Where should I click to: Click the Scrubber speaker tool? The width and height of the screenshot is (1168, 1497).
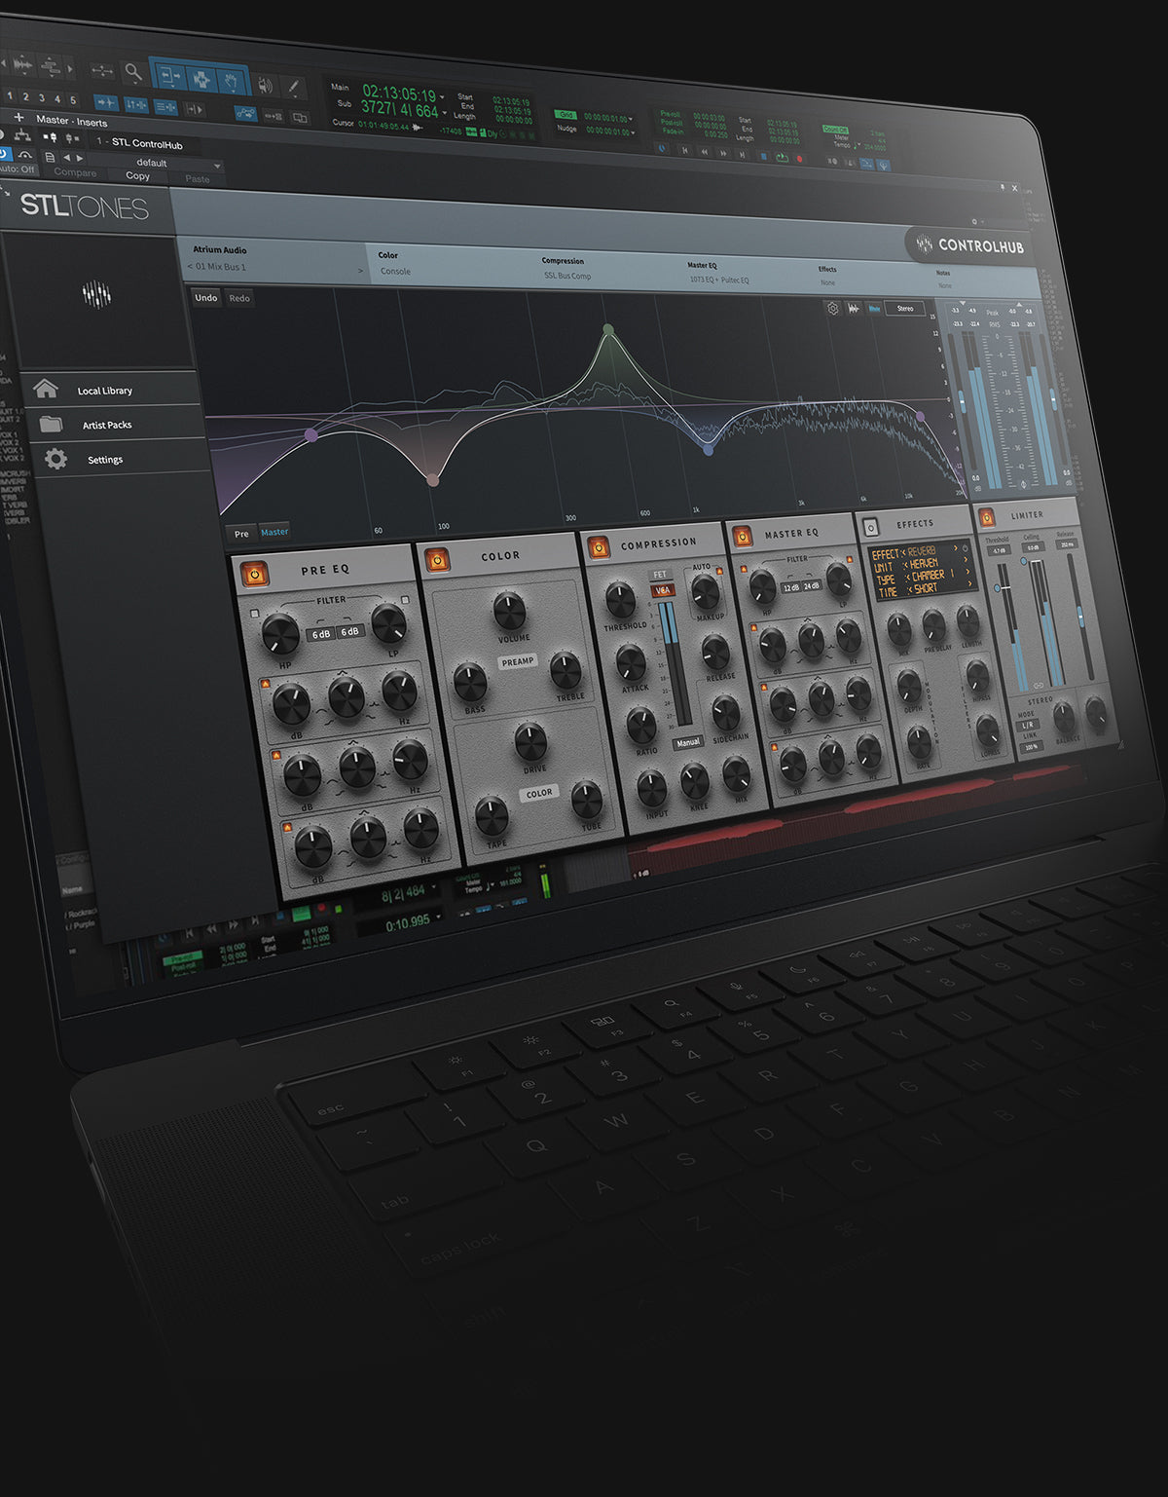point(266,86)
